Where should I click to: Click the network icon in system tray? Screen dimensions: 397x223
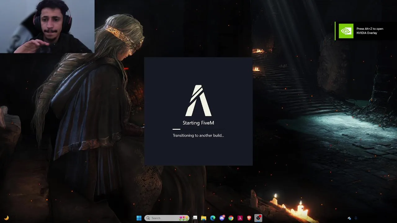coord(349,218)
